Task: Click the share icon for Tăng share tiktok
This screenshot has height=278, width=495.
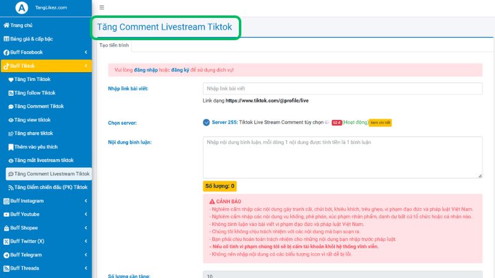Action: point(11,133)
